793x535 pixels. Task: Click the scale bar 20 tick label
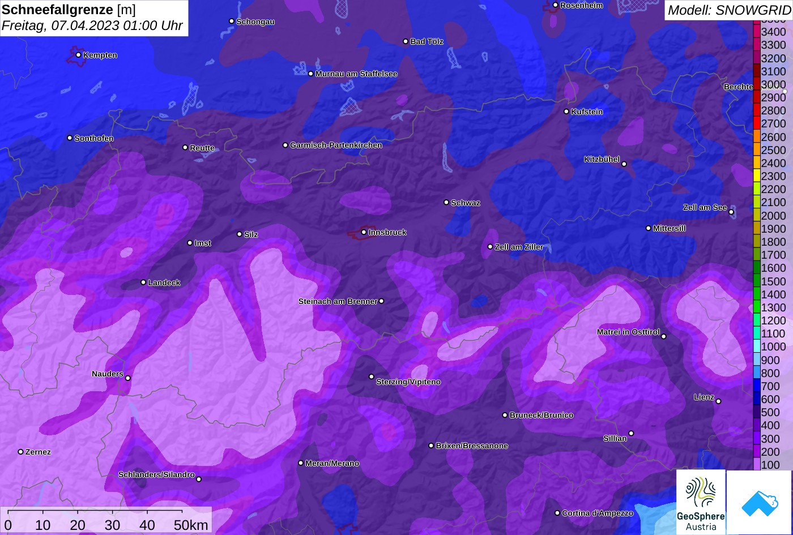coord(78,525)
